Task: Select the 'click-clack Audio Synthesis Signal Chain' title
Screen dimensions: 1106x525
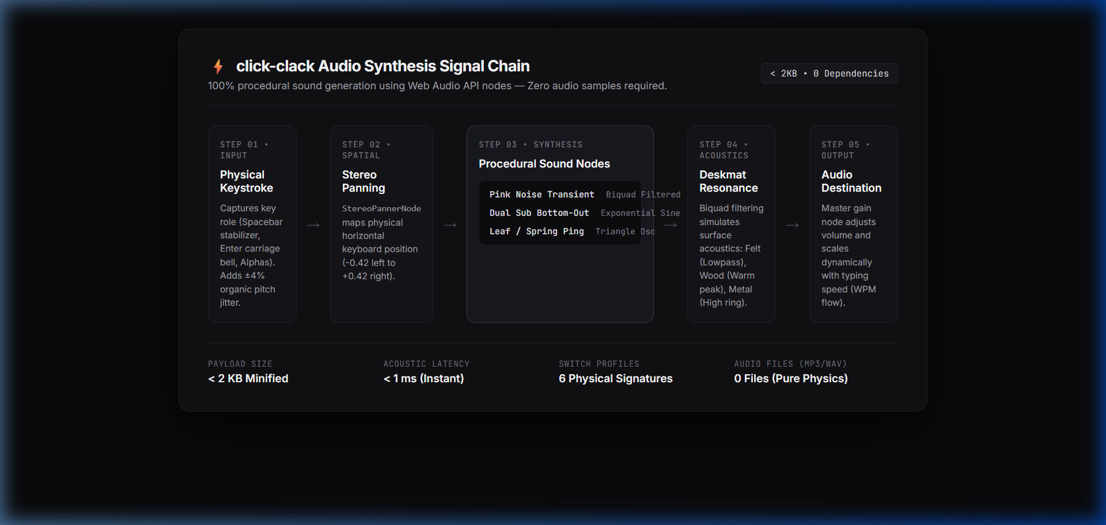Action: pyautogui.click(x=382, y=66)
